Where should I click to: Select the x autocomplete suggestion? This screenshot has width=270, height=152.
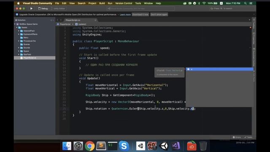point(219,69)
